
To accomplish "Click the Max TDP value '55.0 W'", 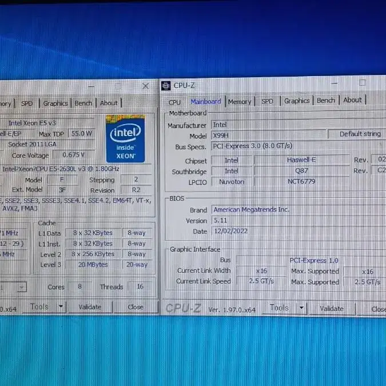I will (x=81, y=133).
